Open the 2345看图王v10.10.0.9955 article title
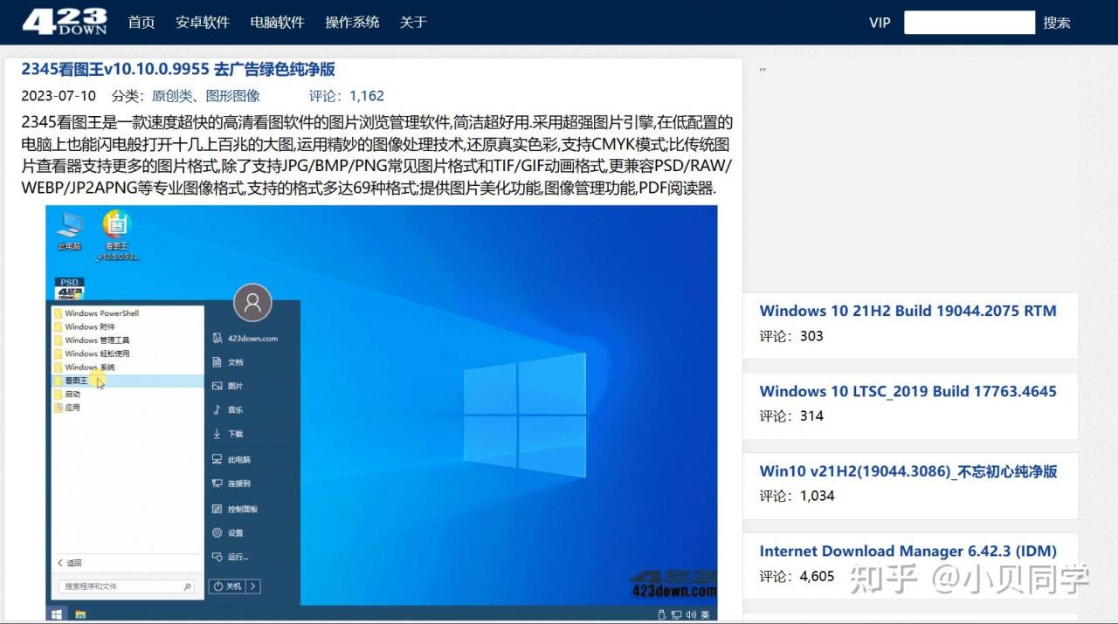1118x624 pixels. (178, 70)
